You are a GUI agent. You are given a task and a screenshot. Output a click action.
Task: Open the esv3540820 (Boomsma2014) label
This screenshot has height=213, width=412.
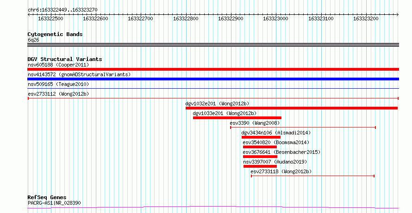(x=276, y=142)
